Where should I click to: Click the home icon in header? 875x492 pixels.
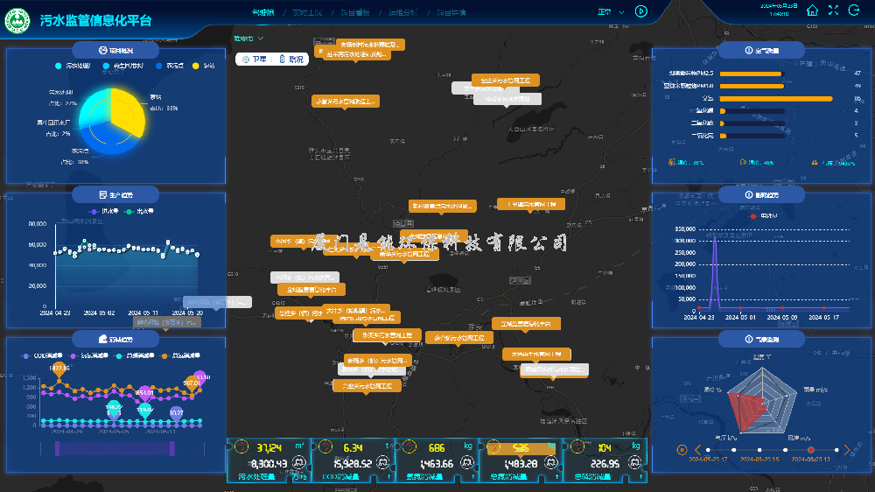pyautogui.click(x=813, y=11)
